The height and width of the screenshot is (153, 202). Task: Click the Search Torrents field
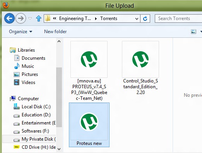pos(178,18)
